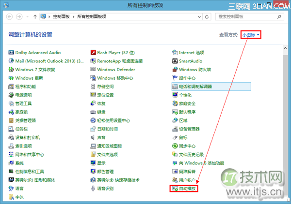Click the scrollbar up arrow
The width and height of the screenshot is (291, 204).
pos(285,48)
